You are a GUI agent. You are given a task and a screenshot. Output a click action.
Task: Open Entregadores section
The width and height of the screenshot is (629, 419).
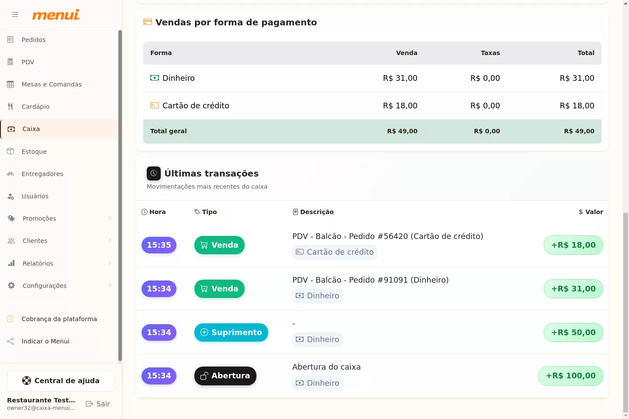[59, 174]
